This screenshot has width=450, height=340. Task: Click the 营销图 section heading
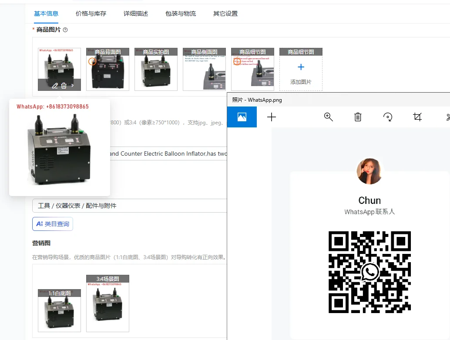point(41,243)
